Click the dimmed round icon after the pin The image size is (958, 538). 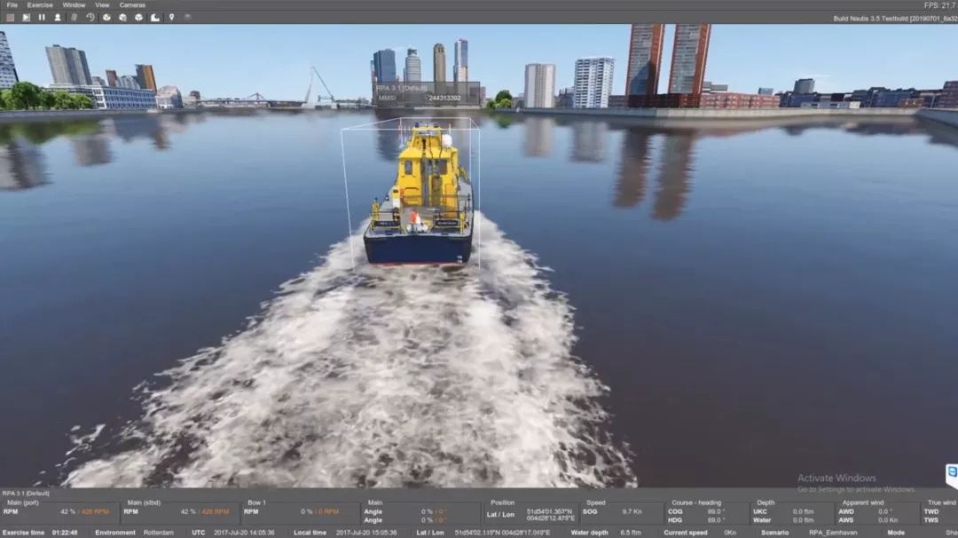[x=187, y=17]
